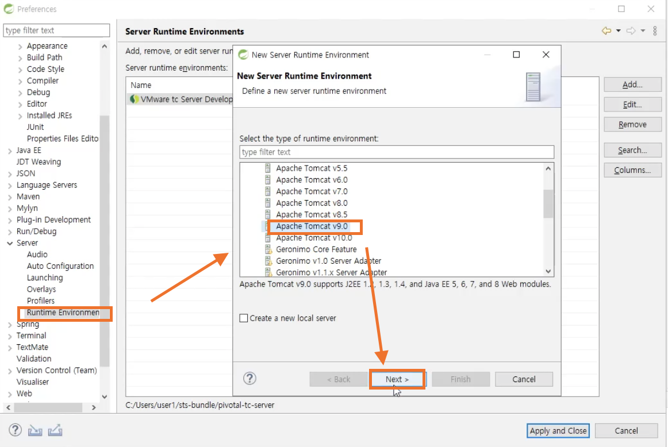Click the Next button in wizard
668x447 pixels.
coord(397,379)
